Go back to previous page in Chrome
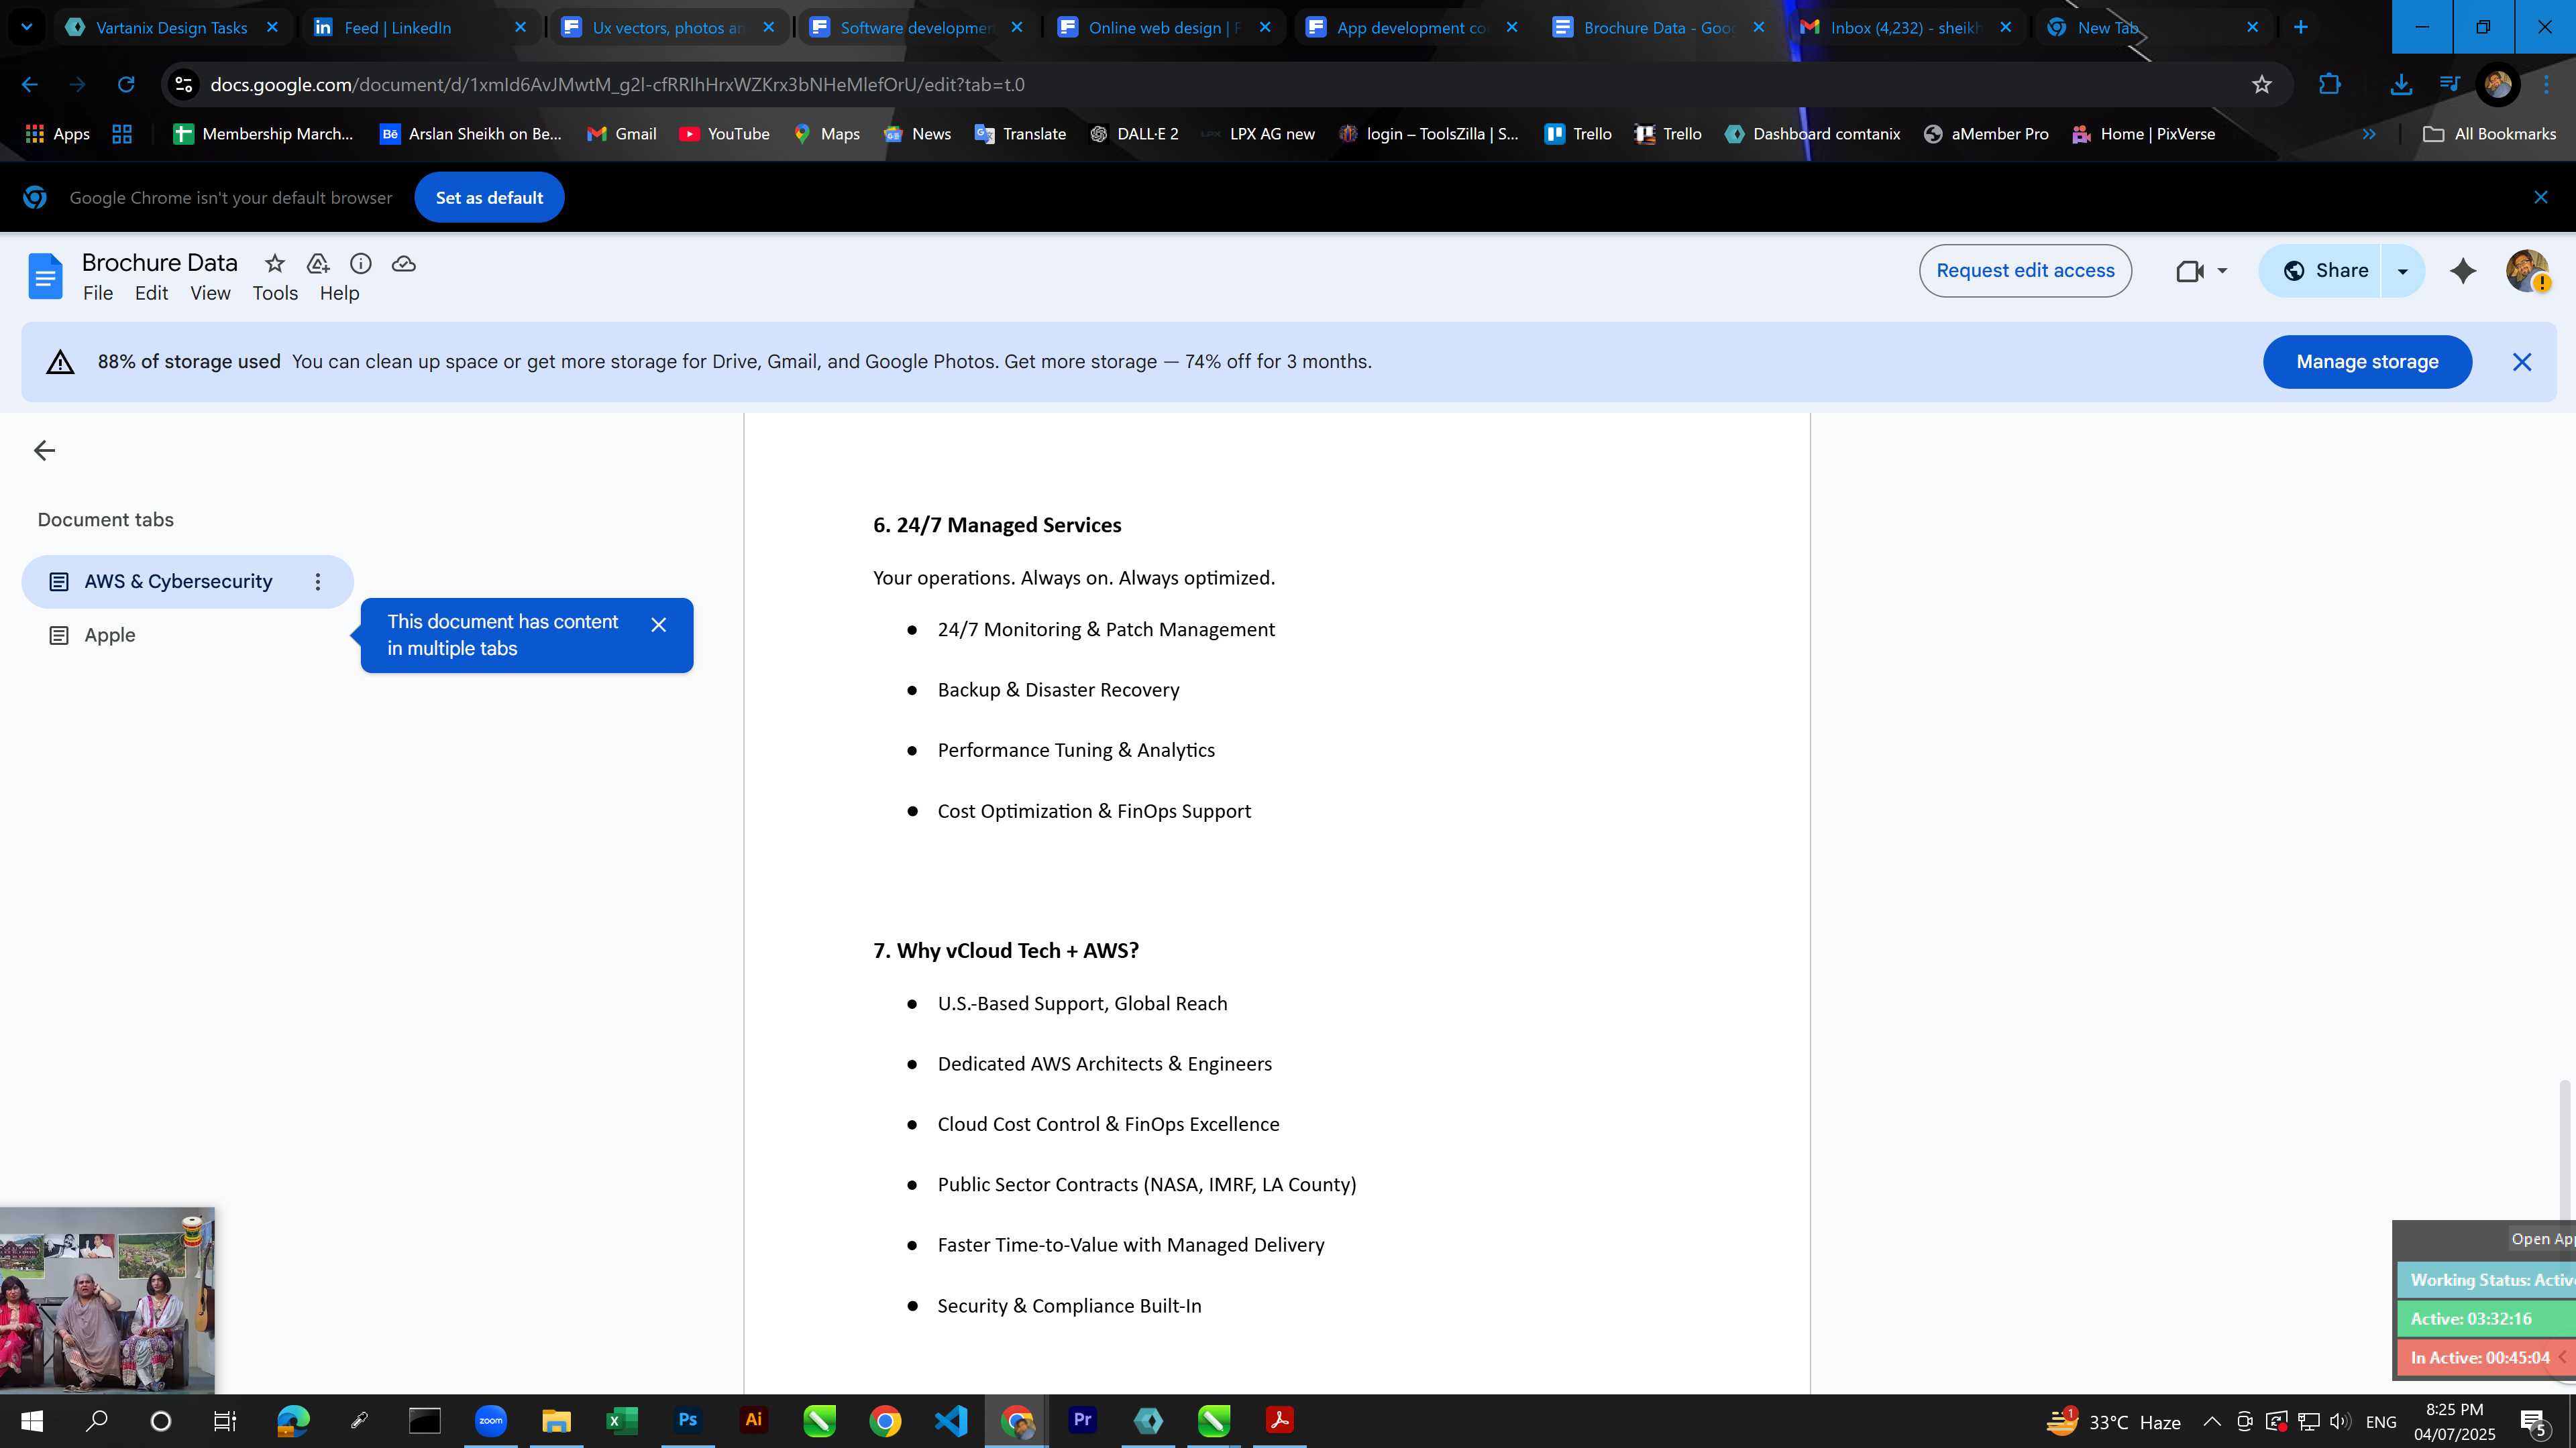Screen dimensions: 2576x1448 tap(30, 85)
